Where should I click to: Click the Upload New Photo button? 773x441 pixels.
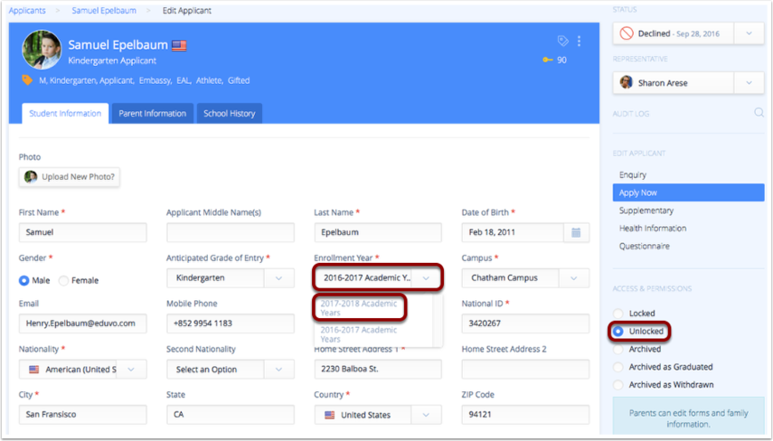[70, 176]
